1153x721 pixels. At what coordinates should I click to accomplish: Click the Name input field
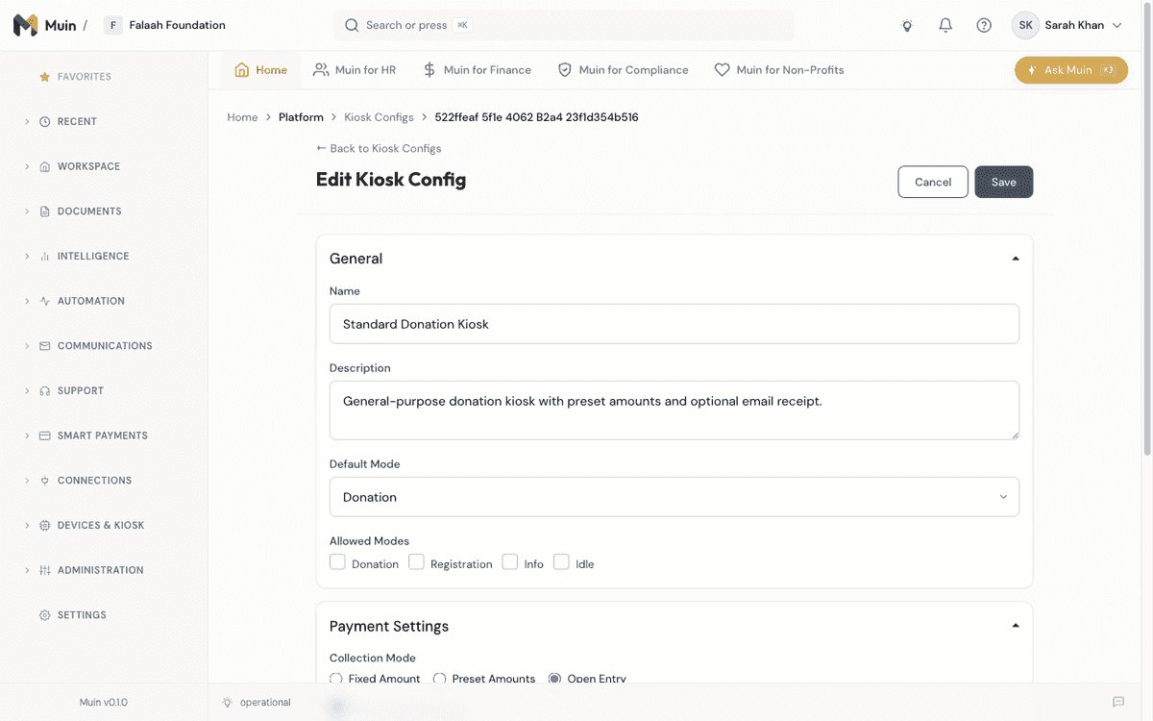[x=675, y=324]
